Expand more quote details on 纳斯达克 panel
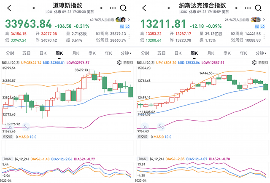 (x=264, y=37)
